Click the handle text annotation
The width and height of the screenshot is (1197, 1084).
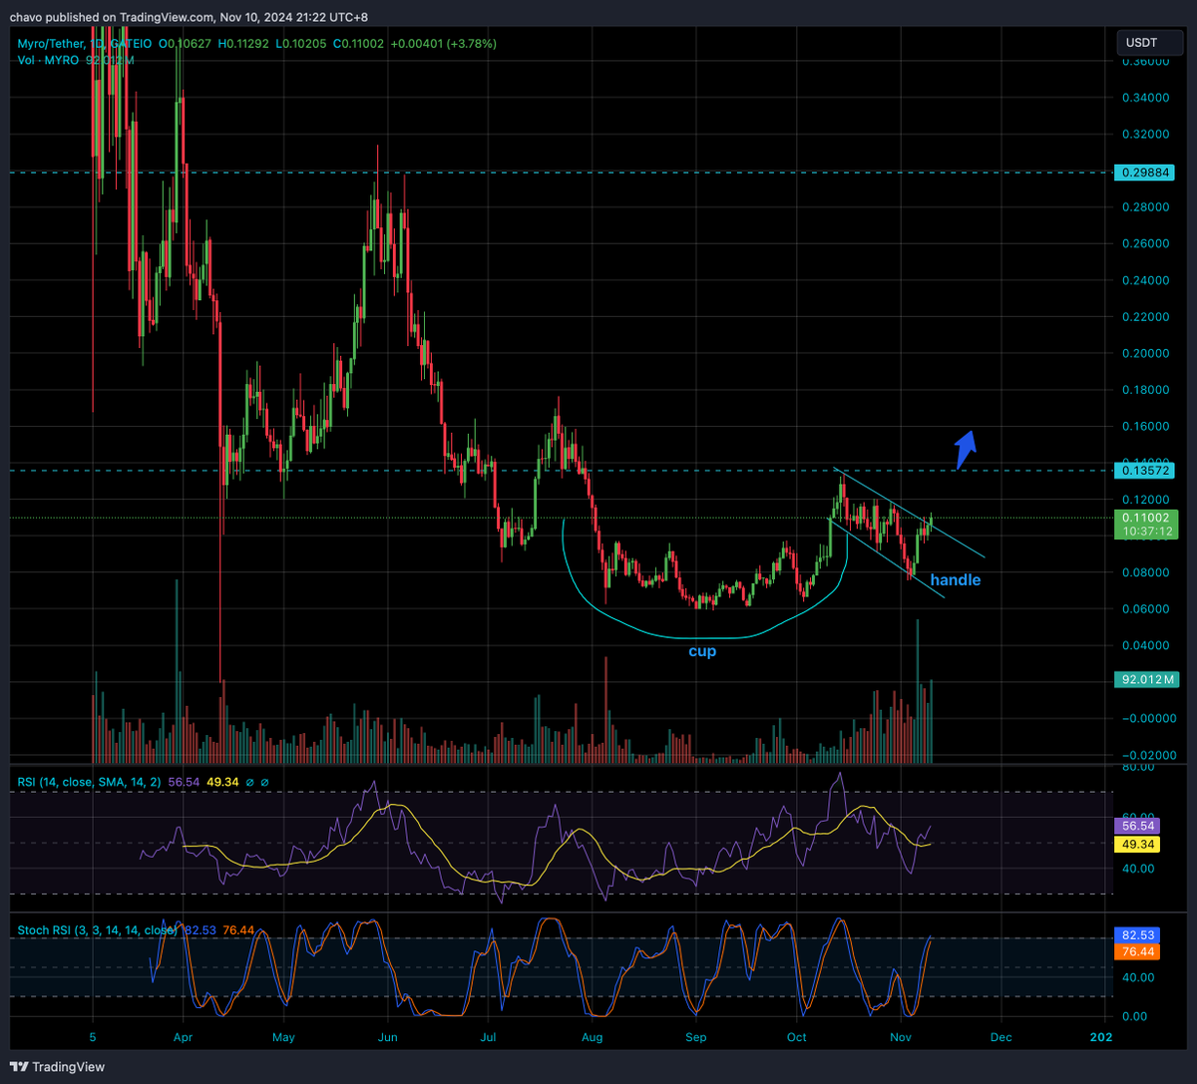[x=956, y=579]
